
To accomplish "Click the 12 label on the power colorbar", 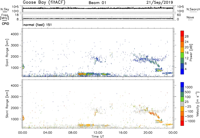I will click(x=186, y=58).
